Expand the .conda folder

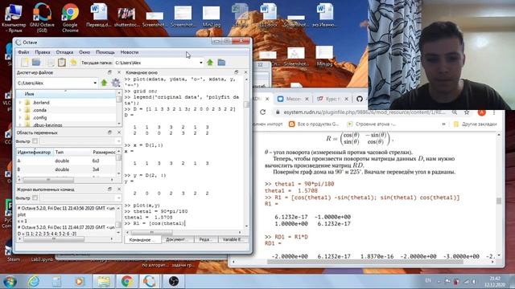[x=20, y=110]
